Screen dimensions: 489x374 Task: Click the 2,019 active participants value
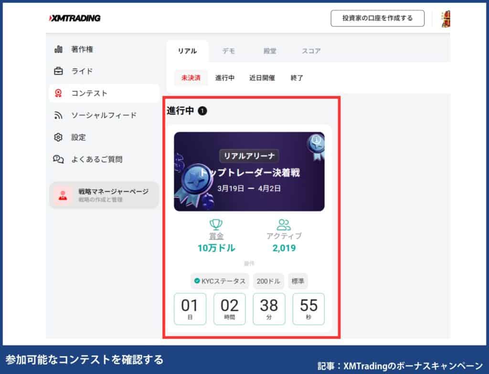(284, 248)
